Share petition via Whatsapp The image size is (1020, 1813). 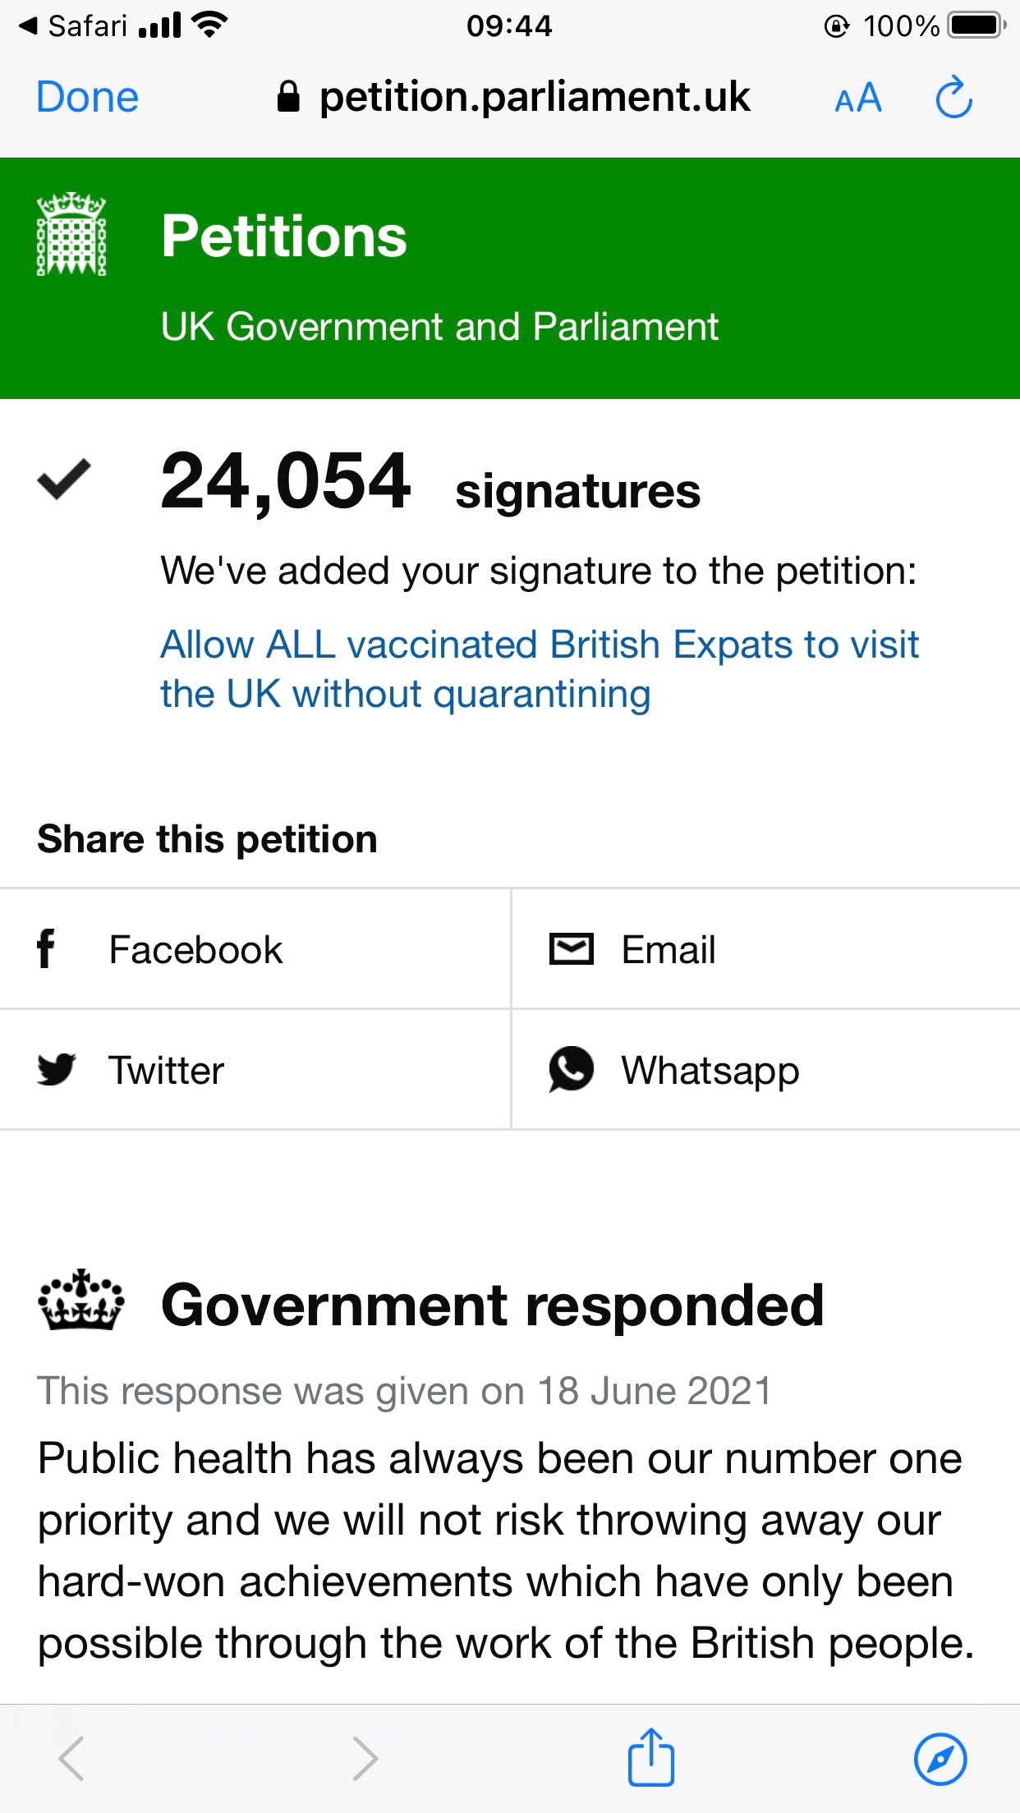(710, 1071)
